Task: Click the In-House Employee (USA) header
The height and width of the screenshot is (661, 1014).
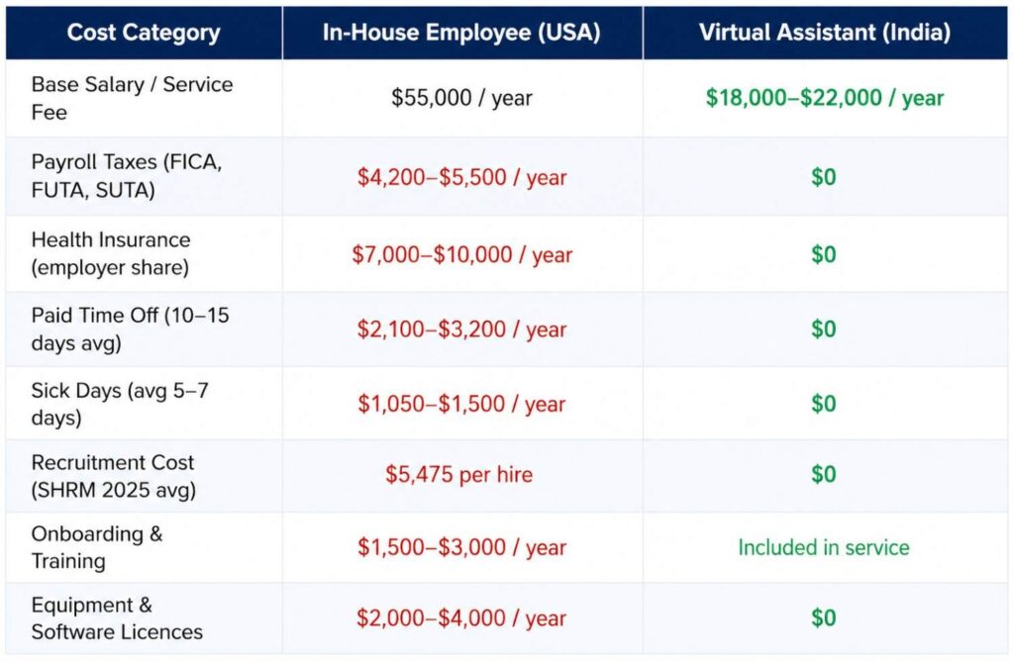Action: pos(461,32)
